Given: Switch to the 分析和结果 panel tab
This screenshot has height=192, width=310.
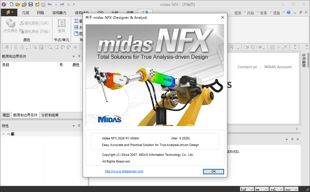Looking at the screenshot, I should coord(50,115).
